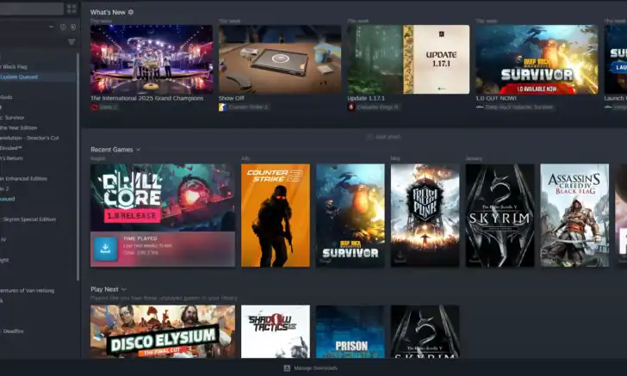Open What's New settings gear

131,12
